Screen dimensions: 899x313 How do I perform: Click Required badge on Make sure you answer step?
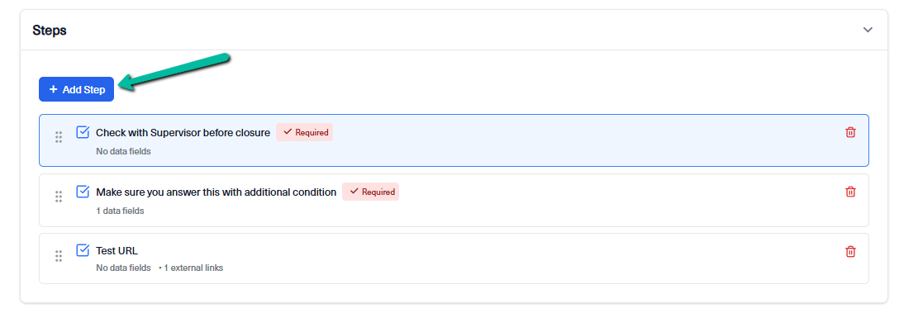pyautogui.click(x=370, y=192)
